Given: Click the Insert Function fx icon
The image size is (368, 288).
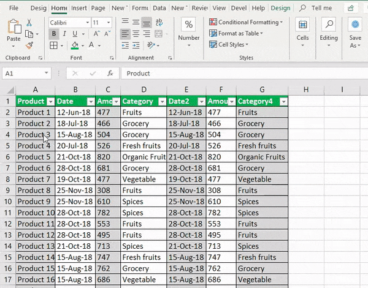Looking at the screenshot, I should [110, 74].
